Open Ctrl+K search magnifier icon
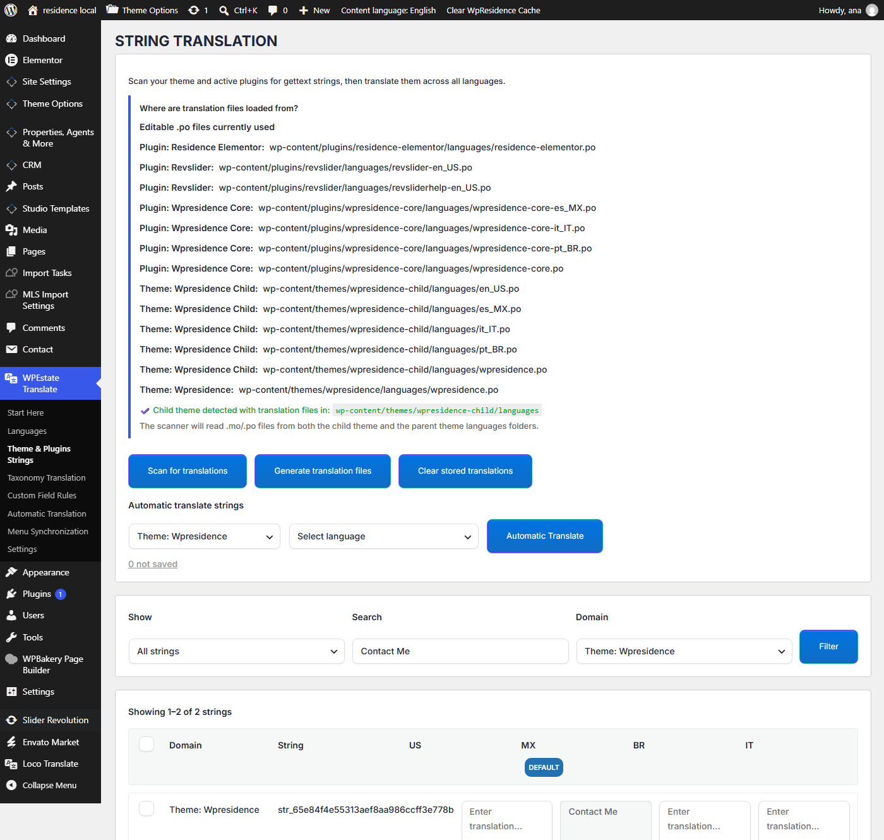884x840 pixels. [x=224, y=10]
